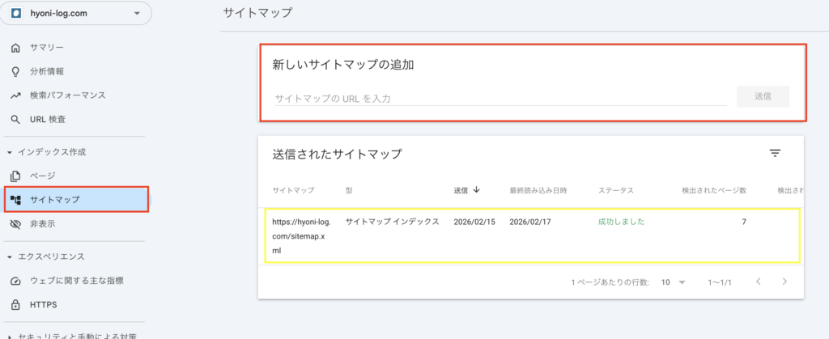Click the 型 column header

[349, 190]
